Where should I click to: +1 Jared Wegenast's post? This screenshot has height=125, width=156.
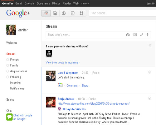pos(60,85)
